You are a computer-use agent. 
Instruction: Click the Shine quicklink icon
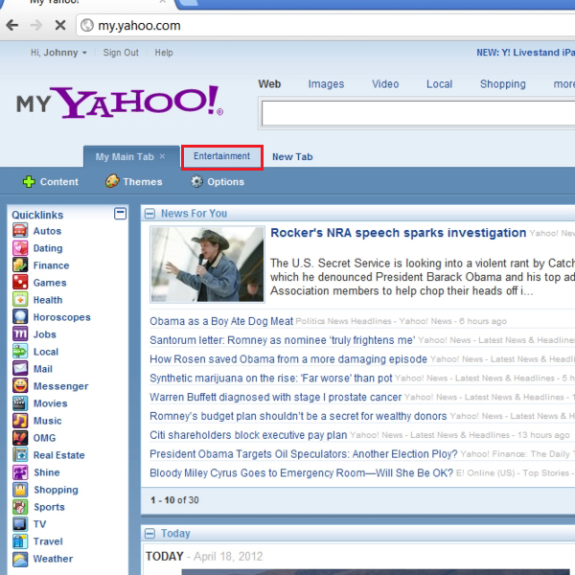click(20, 471)
